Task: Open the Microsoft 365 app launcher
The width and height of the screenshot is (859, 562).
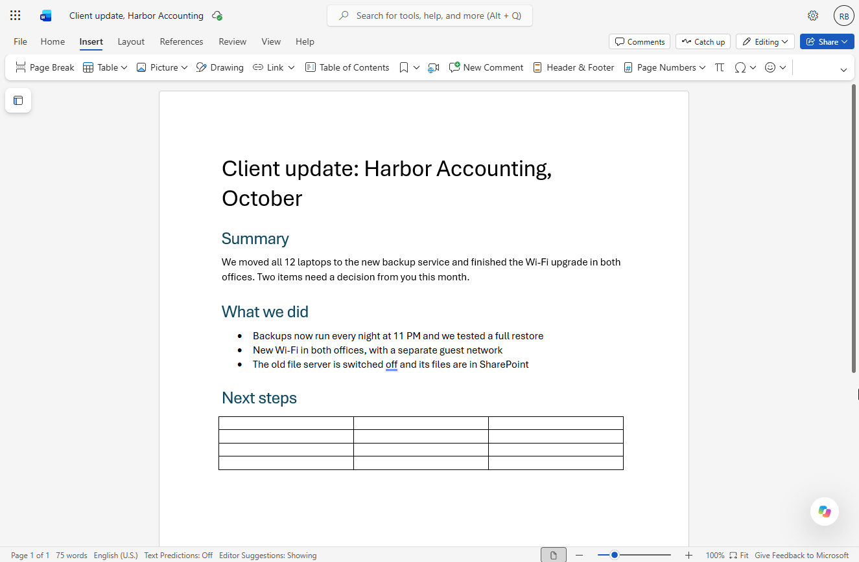Action: pyautogui.click(x=16, y=16)
